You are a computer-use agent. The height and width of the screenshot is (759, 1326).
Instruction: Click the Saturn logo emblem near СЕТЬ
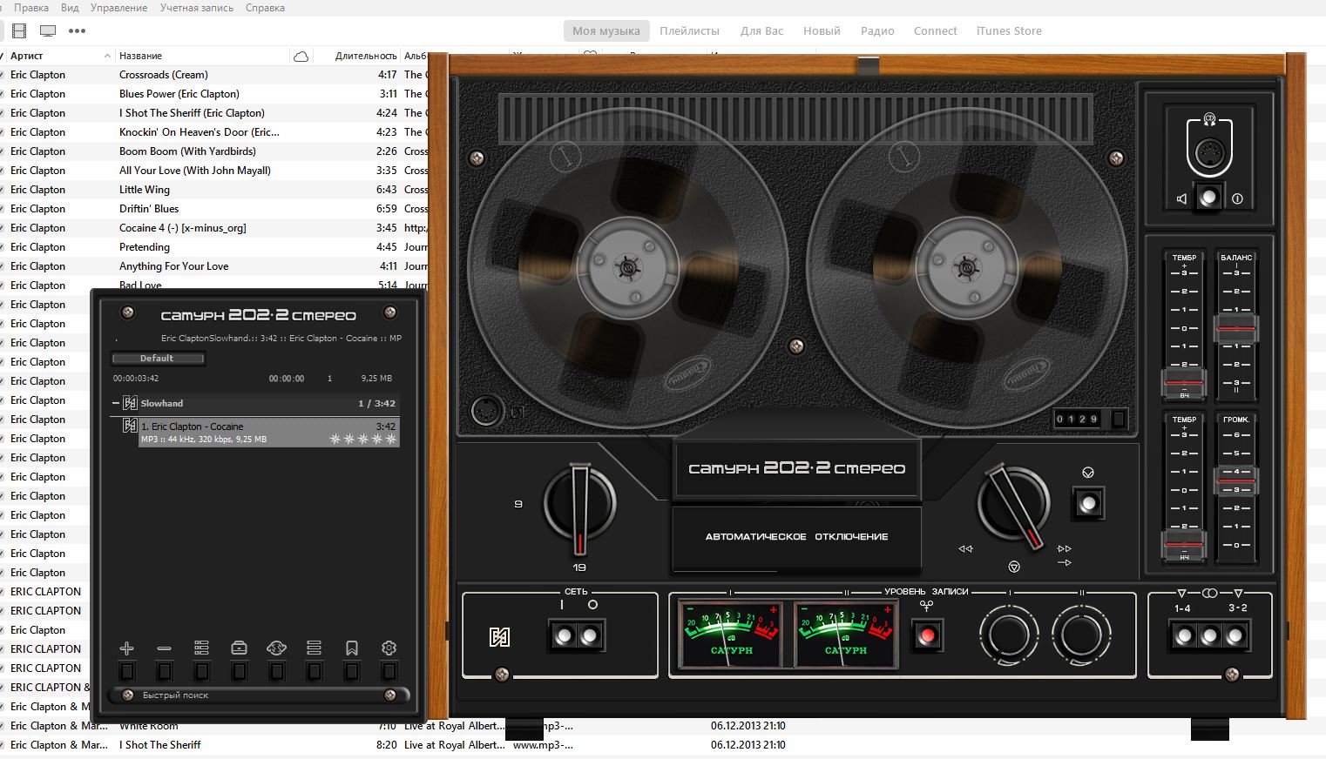click(499, 637)
